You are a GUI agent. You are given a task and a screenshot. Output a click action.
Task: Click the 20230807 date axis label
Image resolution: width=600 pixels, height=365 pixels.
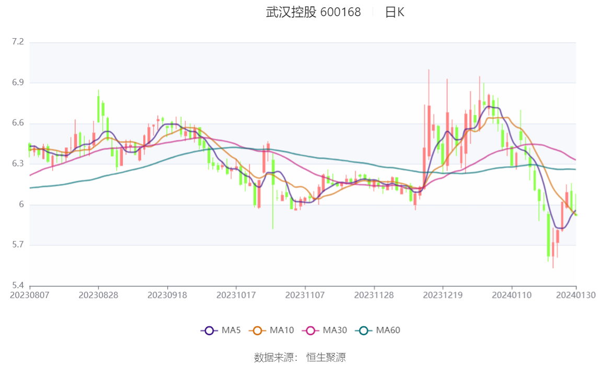[29, 296]
